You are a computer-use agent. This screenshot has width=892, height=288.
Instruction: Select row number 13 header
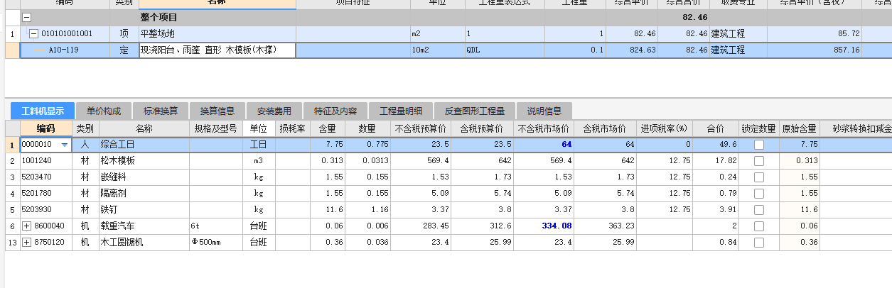tap(12, 242)
